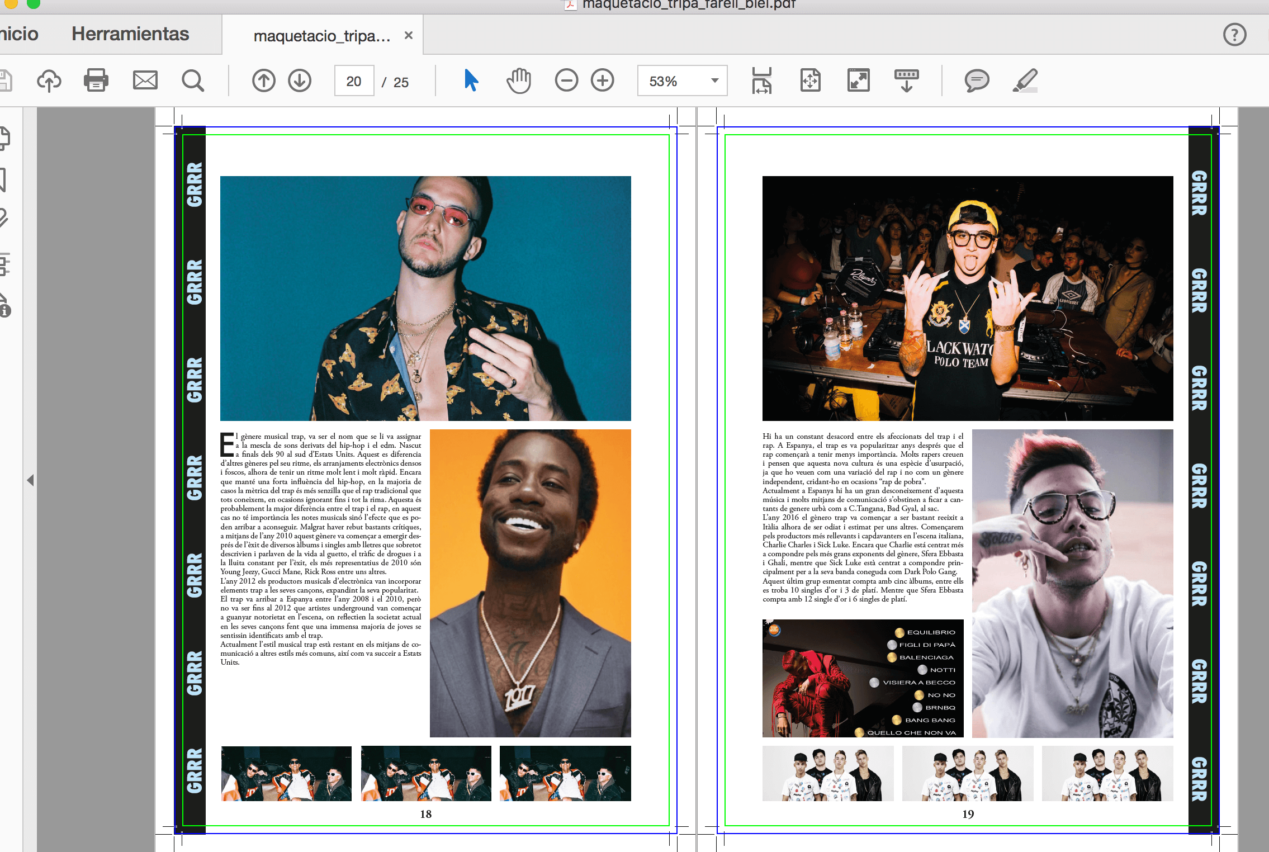Click the pink-haired man portrait photo

point(1073,583)
